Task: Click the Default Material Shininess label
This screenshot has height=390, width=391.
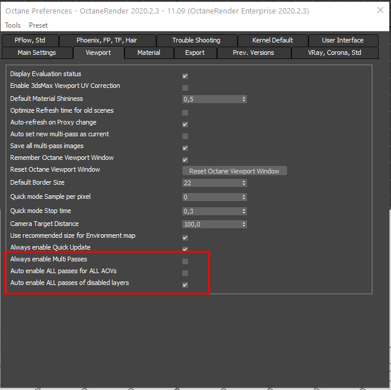Action: coord(47,99)
